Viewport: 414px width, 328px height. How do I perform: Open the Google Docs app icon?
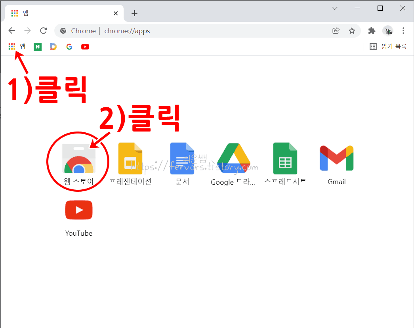(182, 158)
